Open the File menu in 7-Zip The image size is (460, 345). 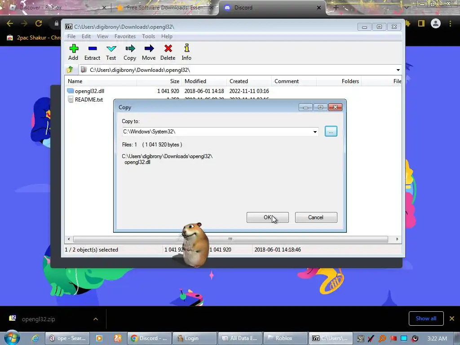[x=71, y=36]
